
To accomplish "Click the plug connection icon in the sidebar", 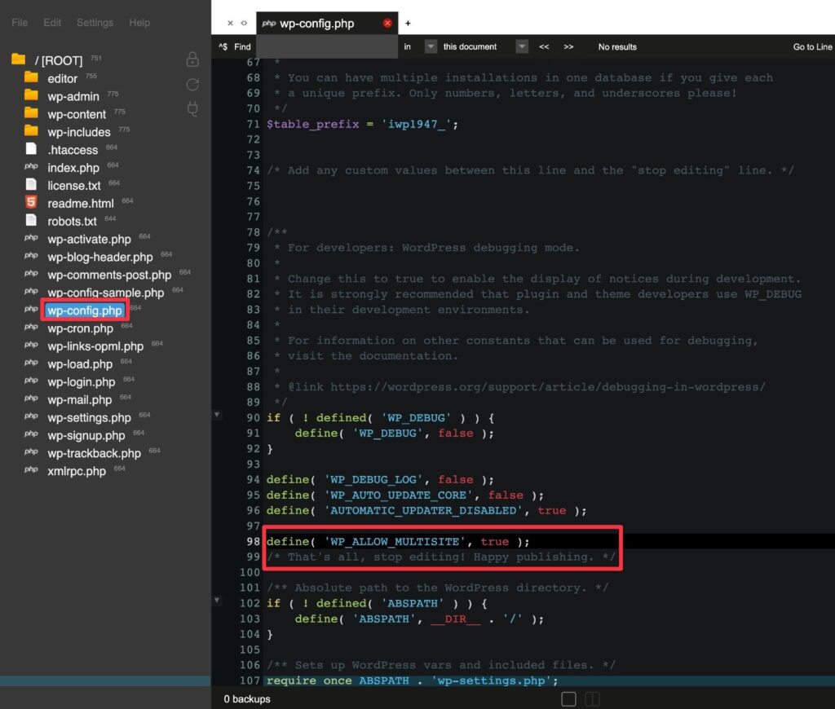I will pos(192,108).
